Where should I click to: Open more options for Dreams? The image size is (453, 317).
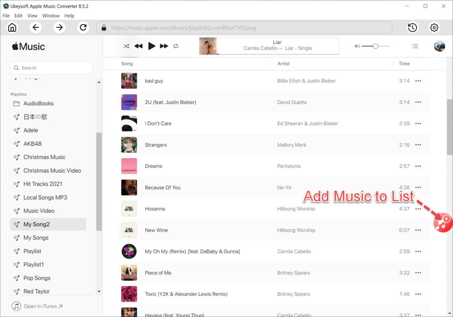pos(418,166)
